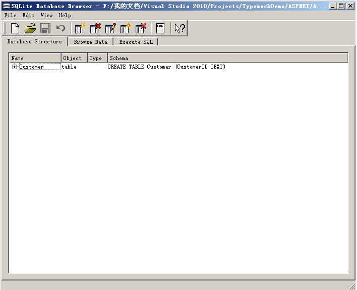This screenshot has width=357, height=290.
Task: Open the SQL log window icon
Action: [x=160, y=28]
